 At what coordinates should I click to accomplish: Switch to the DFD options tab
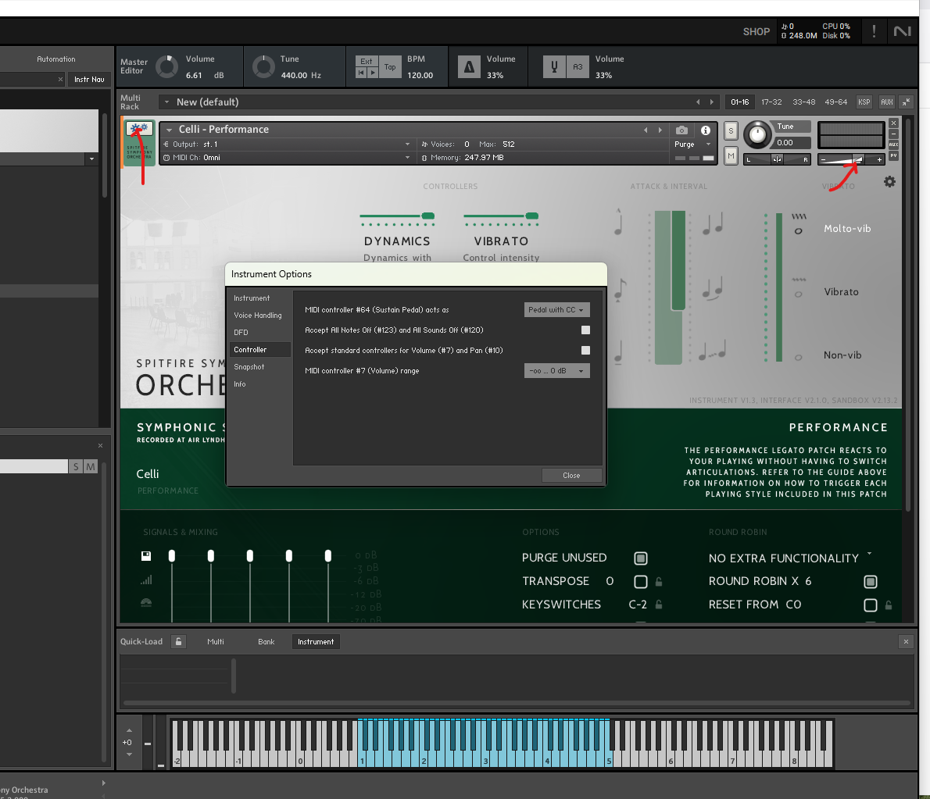pyautogui.click(x=241, y=333)
